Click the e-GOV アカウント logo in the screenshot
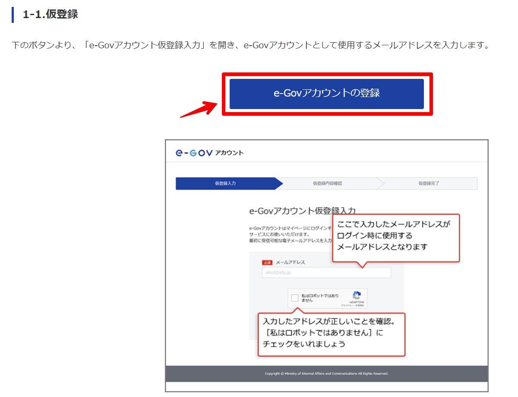 coord(210,153)
